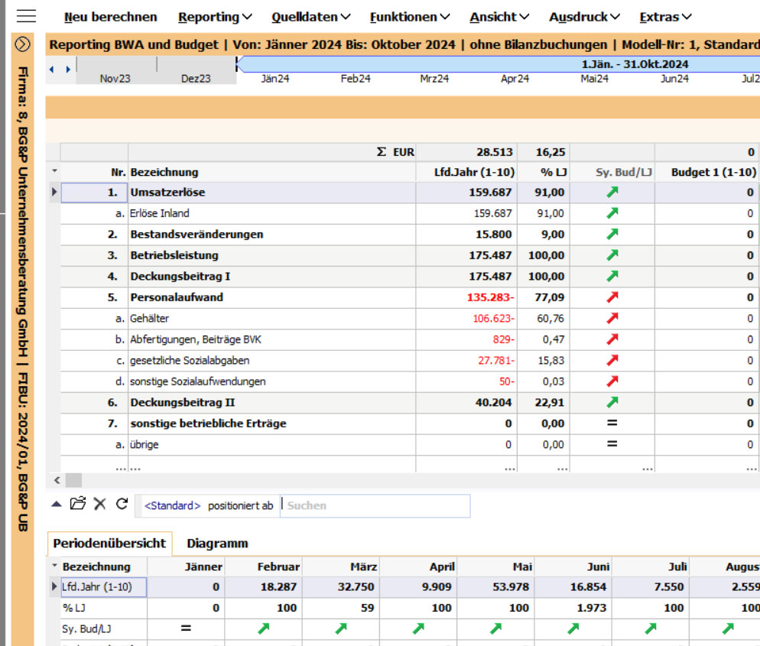Select the Periodenübersicht tab
This screenshot has width=760, height=646.
click(109, 544)
